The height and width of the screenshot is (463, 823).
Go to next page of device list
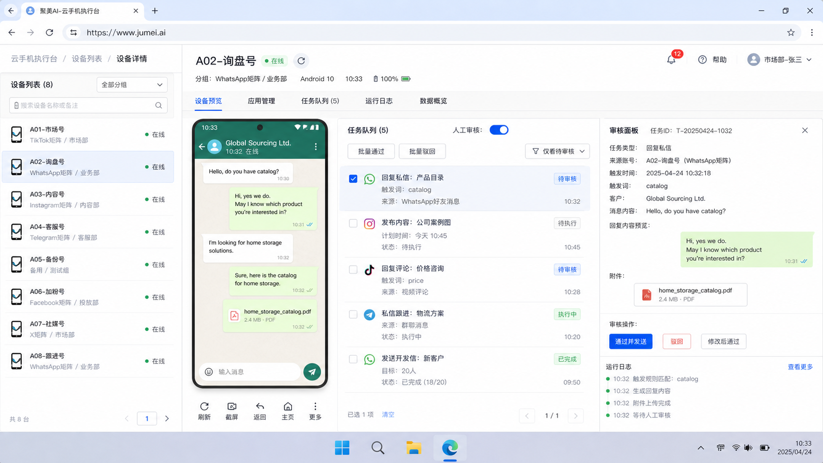coord(167,419)
